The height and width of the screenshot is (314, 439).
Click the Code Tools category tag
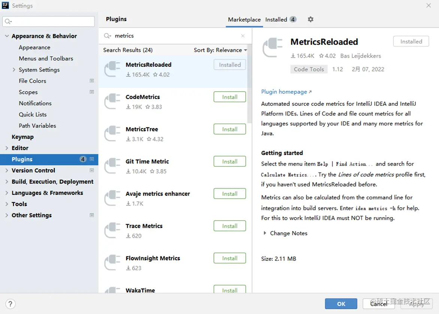309,69
